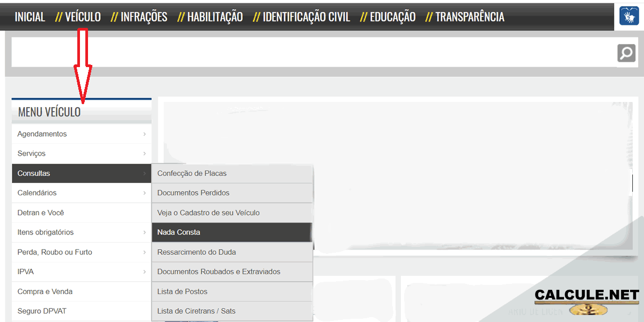Open the HABILITAÇÃO menu tab
Viewport: 644px width, 322px height.
[x=215, y=17]
